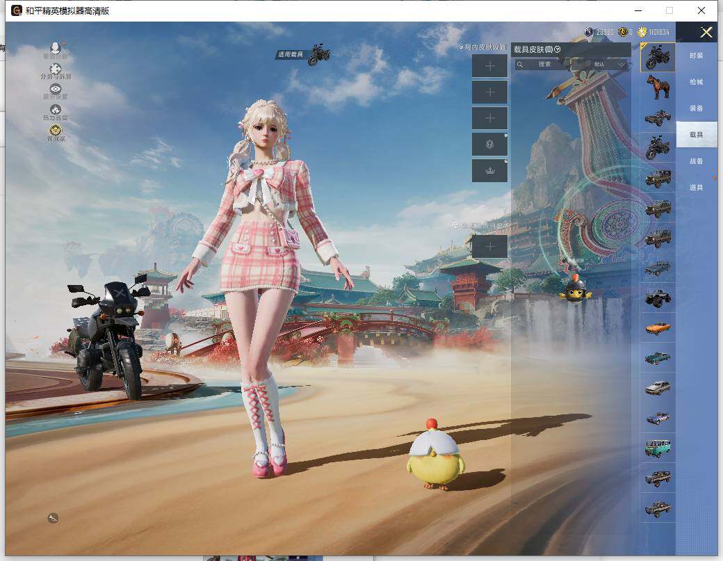Open the fourth left icon above the gold badge
Image resolution: width=723 pixels, height=561 pixels.
56,110
